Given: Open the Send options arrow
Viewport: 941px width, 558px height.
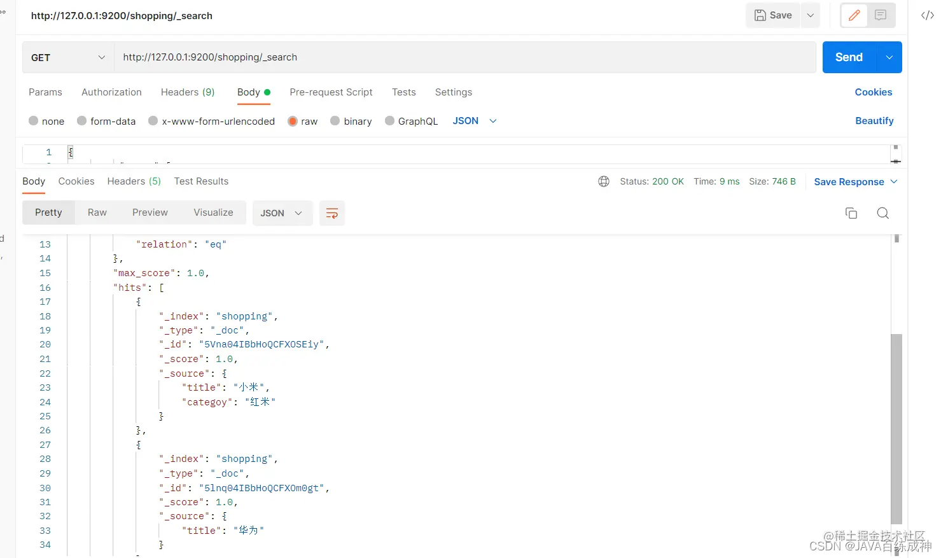Looking at the screenshot, I should [x=889, y=57].
